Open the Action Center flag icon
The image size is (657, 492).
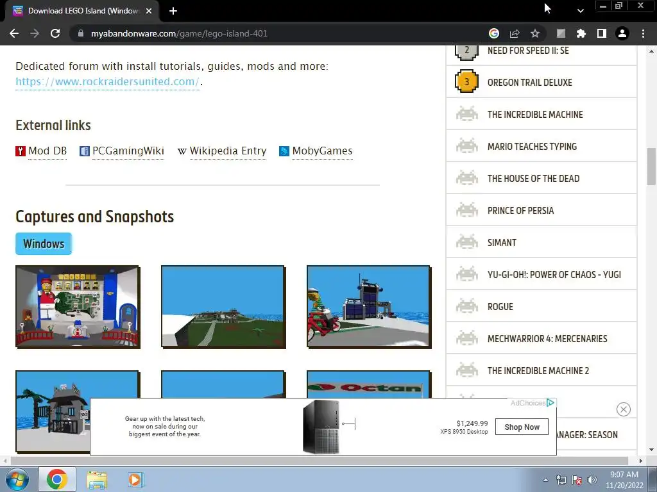pos(577,480)
